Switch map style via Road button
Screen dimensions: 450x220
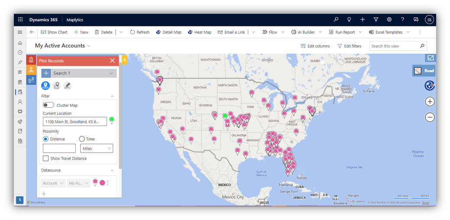[x=424, y=70]
